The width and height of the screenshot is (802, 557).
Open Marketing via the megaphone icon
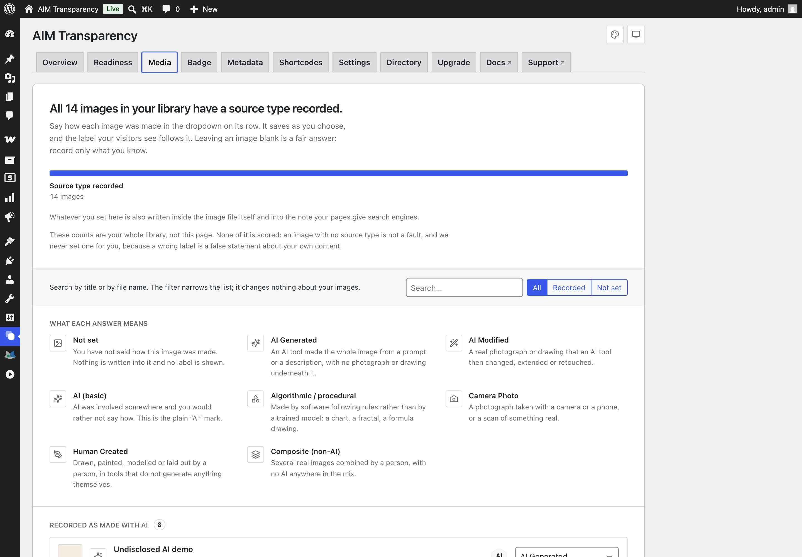10,217
